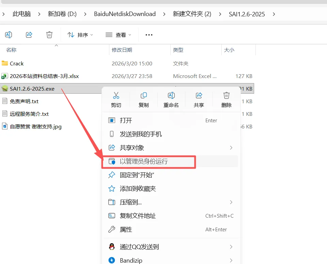
Task: Open the 查看 view dropdown
Action: (118, 35)
